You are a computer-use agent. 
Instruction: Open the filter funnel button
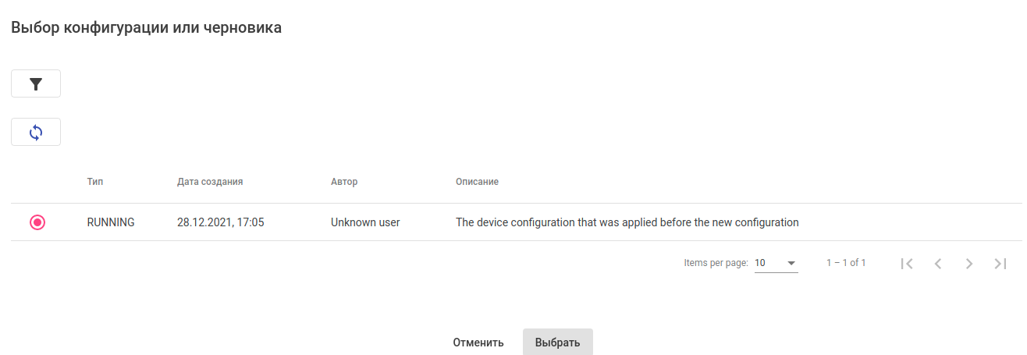36,84
